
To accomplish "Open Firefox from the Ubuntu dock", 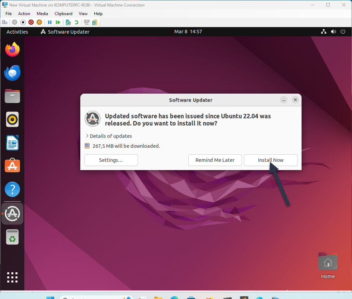I will pyautogui.click(x=12, y=49).
